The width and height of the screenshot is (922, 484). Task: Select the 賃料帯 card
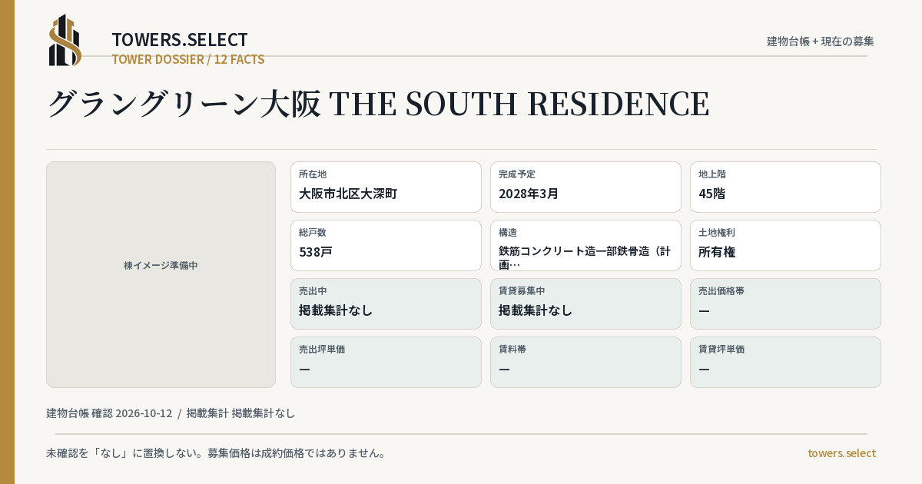(585, 362)
